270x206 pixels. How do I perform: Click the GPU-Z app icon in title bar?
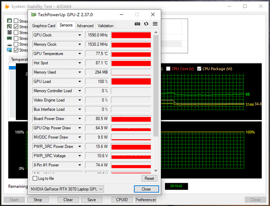[34, 15]
